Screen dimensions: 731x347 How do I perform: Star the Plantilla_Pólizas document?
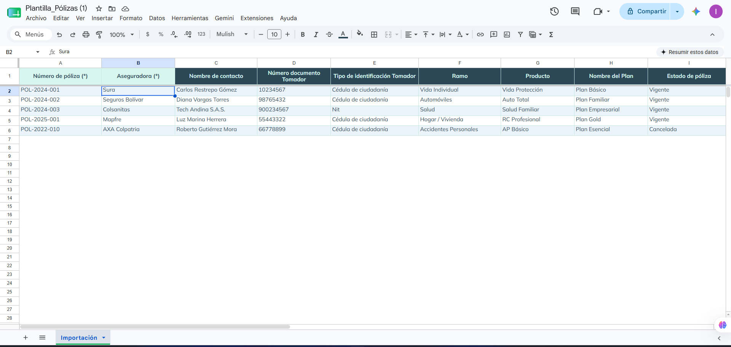(99, 8)
